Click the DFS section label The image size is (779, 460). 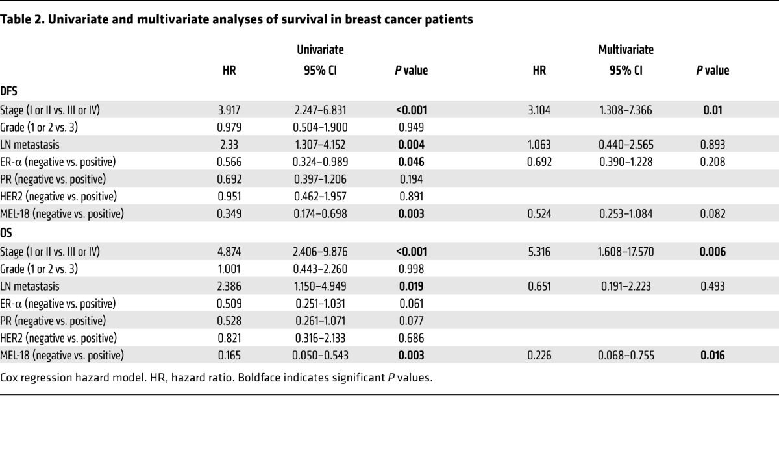coord(9,92)
